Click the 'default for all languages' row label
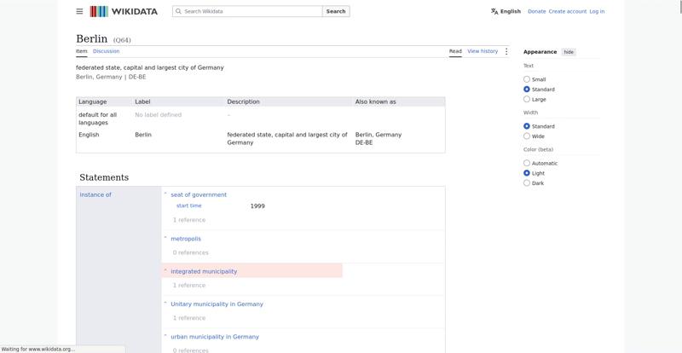The image size is (682, 353). [98, 119]
